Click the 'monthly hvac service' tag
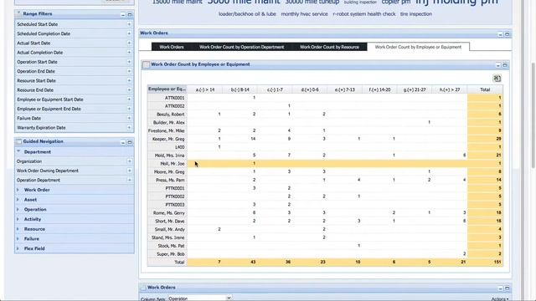This screenshot has height=301, width=536. pyautogui.click(x=304, y=14)
